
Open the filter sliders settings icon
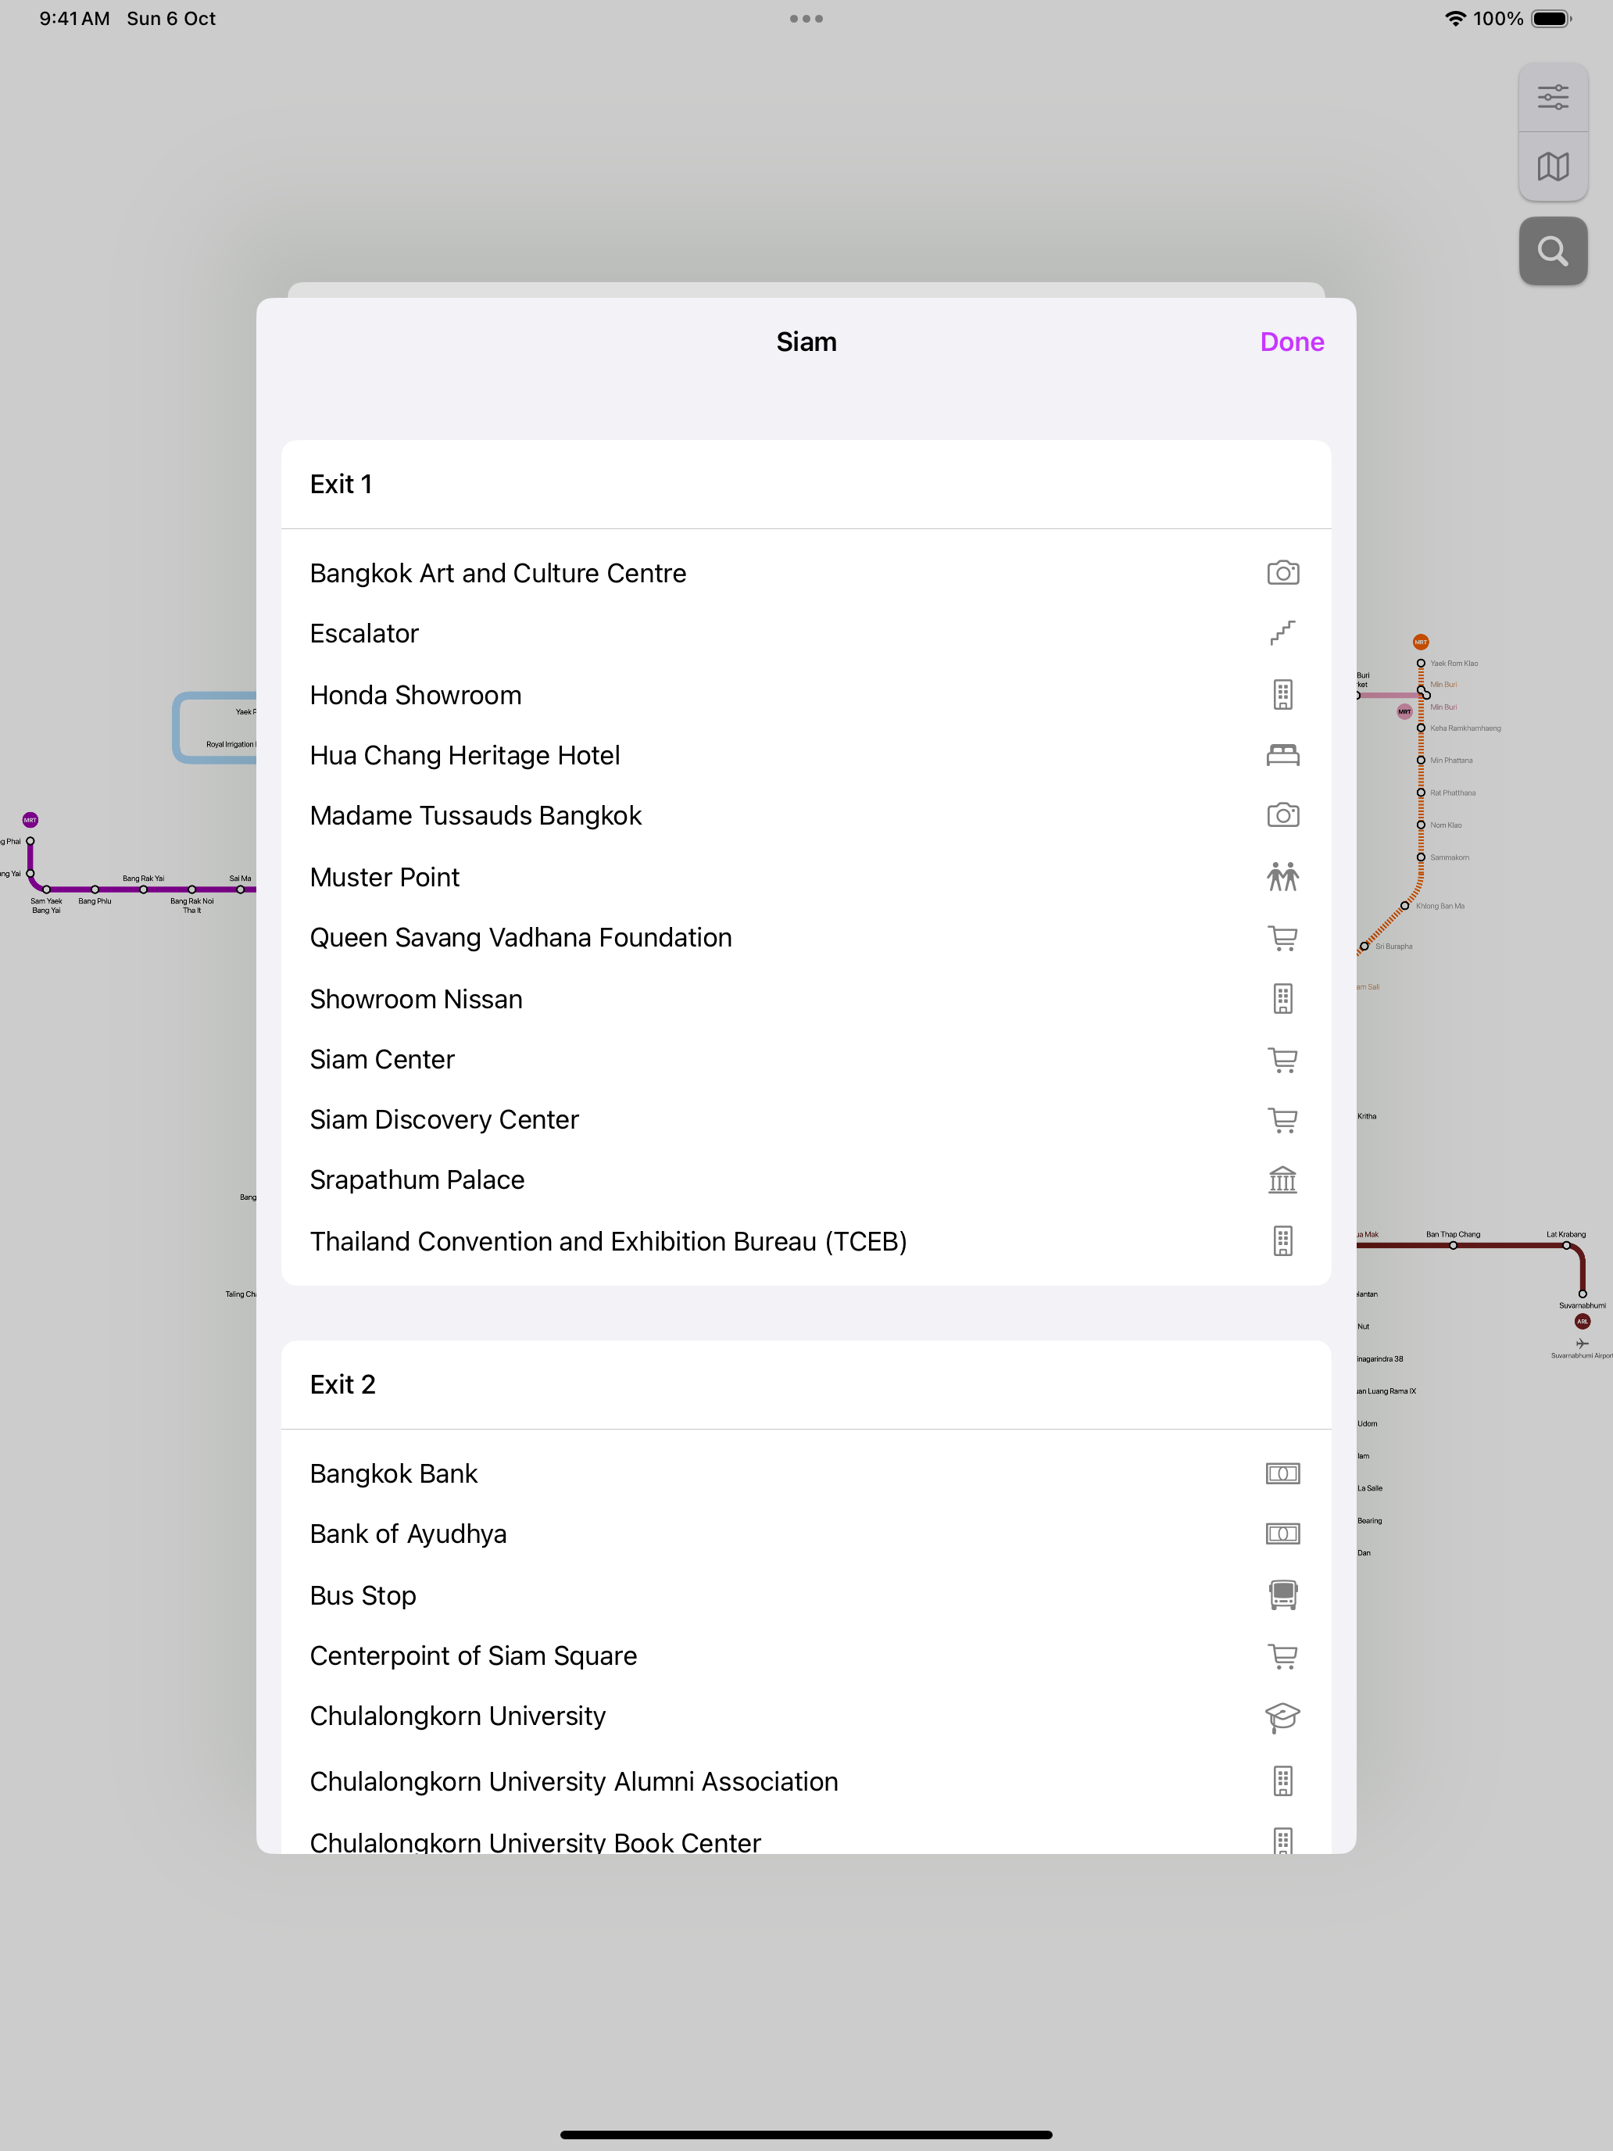(x=1553, y=97)
